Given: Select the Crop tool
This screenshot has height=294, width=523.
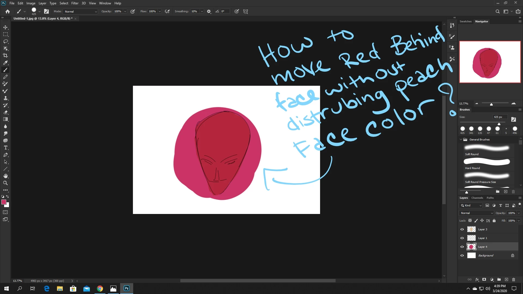Looking at the screenshot, I should coord(5,56).
